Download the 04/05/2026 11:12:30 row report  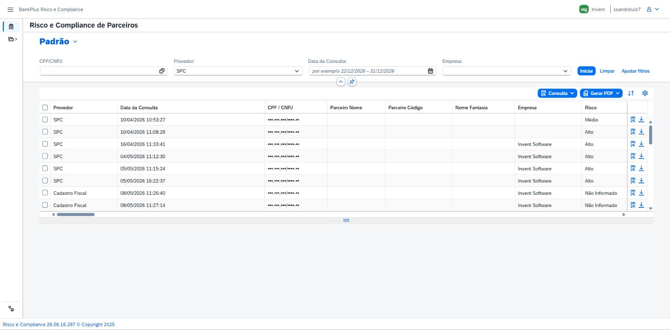pyautogui.click(x=641, y=156)
